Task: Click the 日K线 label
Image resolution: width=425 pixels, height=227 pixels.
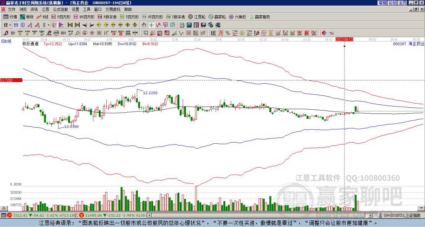Action: point(6,41)
